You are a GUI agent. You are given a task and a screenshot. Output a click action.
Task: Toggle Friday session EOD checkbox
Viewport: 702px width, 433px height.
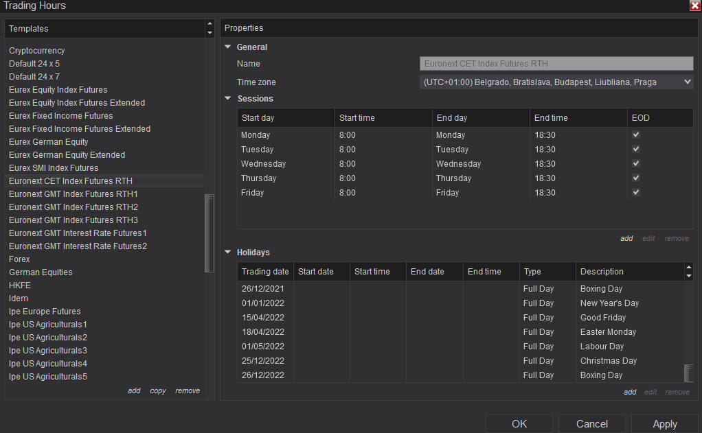(x=636, y=193)
